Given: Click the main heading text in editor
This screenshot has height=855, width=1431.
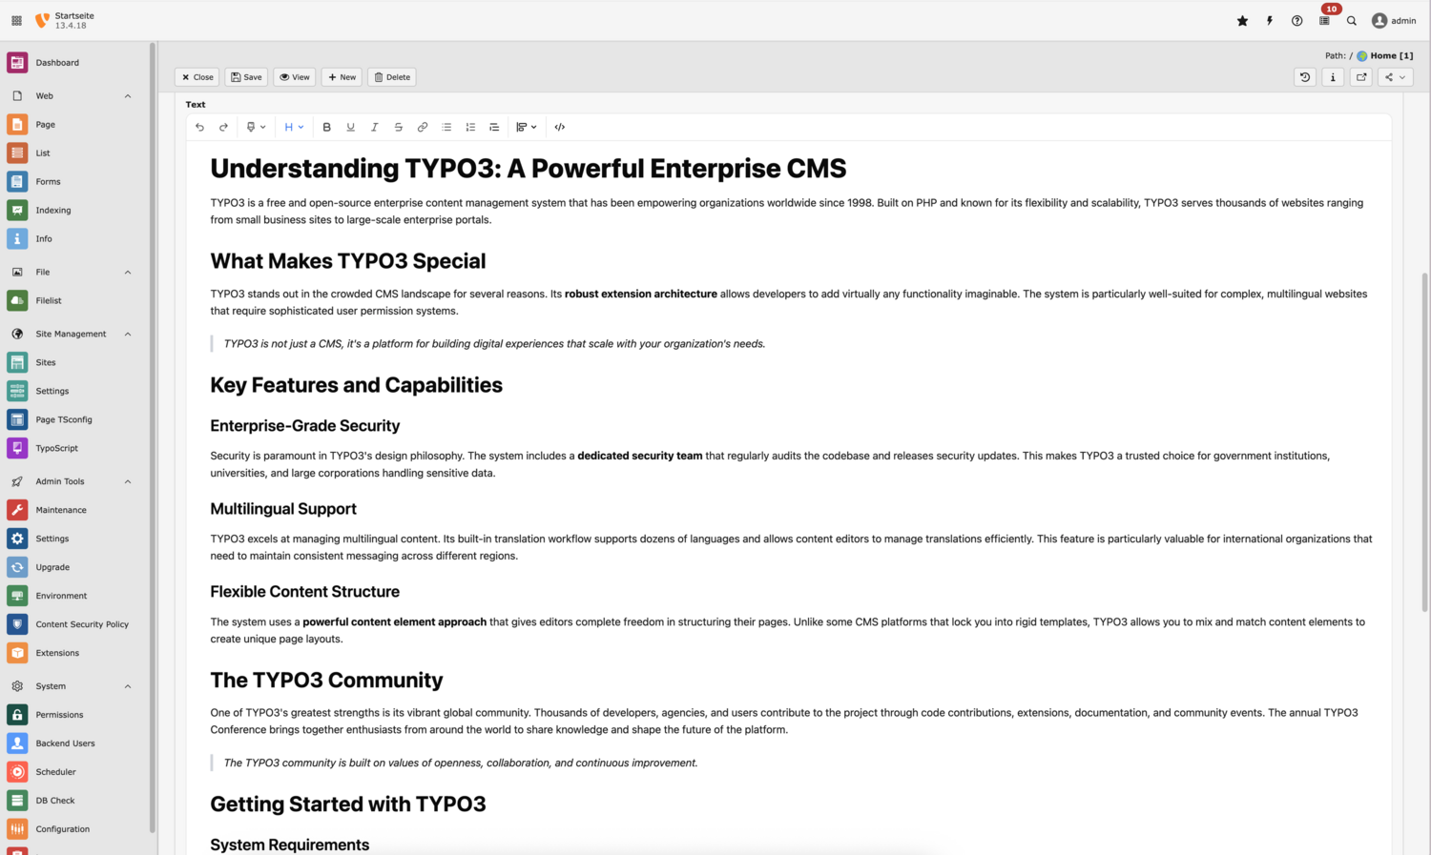Looking at the screenshot, I should (528, 169).
